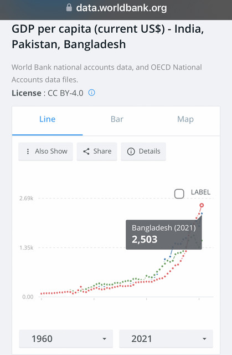Switch to the Bar tab
This screenshot has width=232, height=355.
[x=117, y=119]
